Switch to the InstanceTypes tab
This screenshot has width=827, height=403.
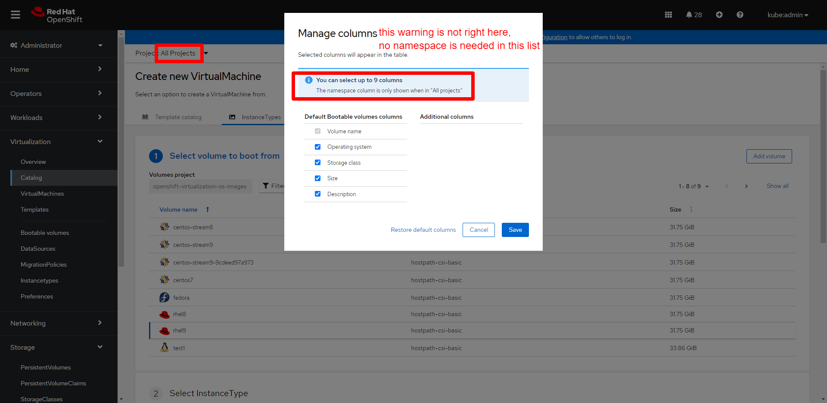(x=255, y=117)
